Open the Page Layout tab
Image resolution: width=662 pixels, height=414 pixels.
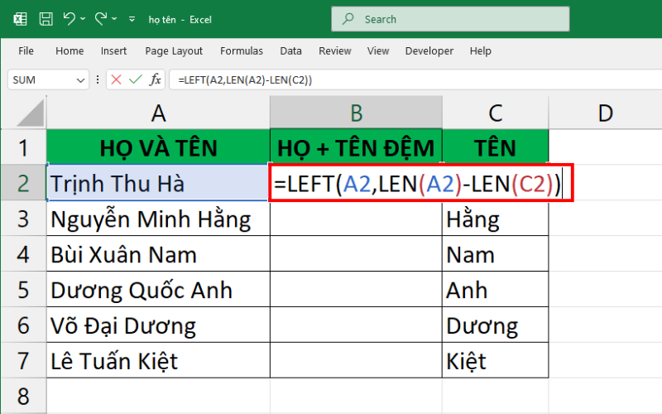[x=174, y=51]
